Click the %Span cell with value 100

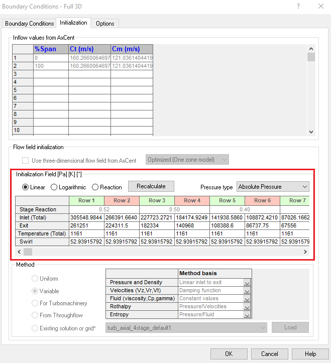pyautogui.click(x=51, y=66)
